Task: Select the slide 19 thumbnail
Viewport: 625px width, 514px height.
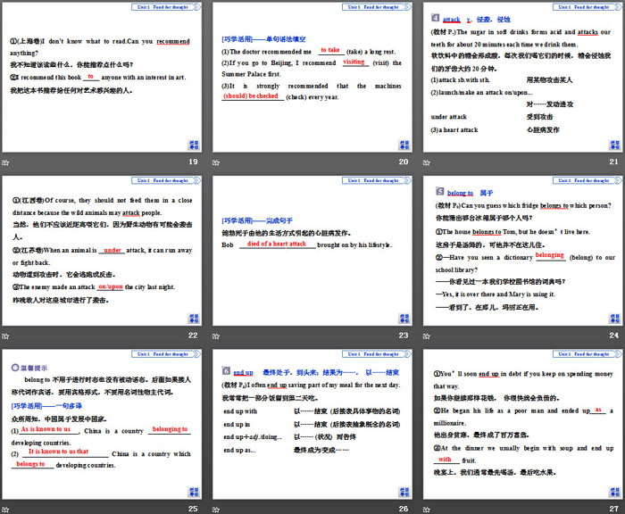Action: [102, 77]
